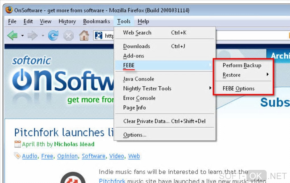Open the Pitchfork launches article headline
The image size is (290, 183).
(x=64, y=132)
